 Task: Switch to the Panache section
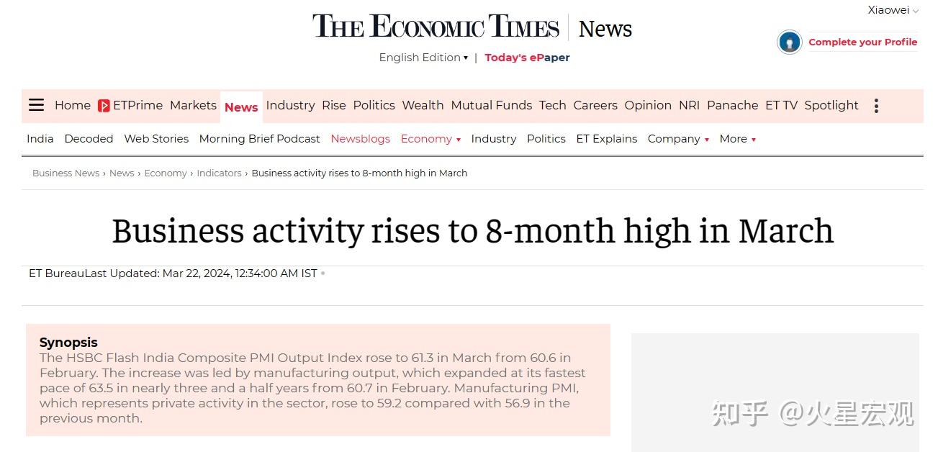732,105
